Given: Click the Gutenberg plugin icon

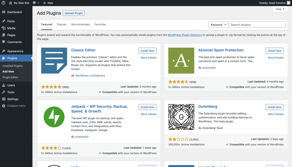Looking at the screenshot, I should click(x=181, y=117).
